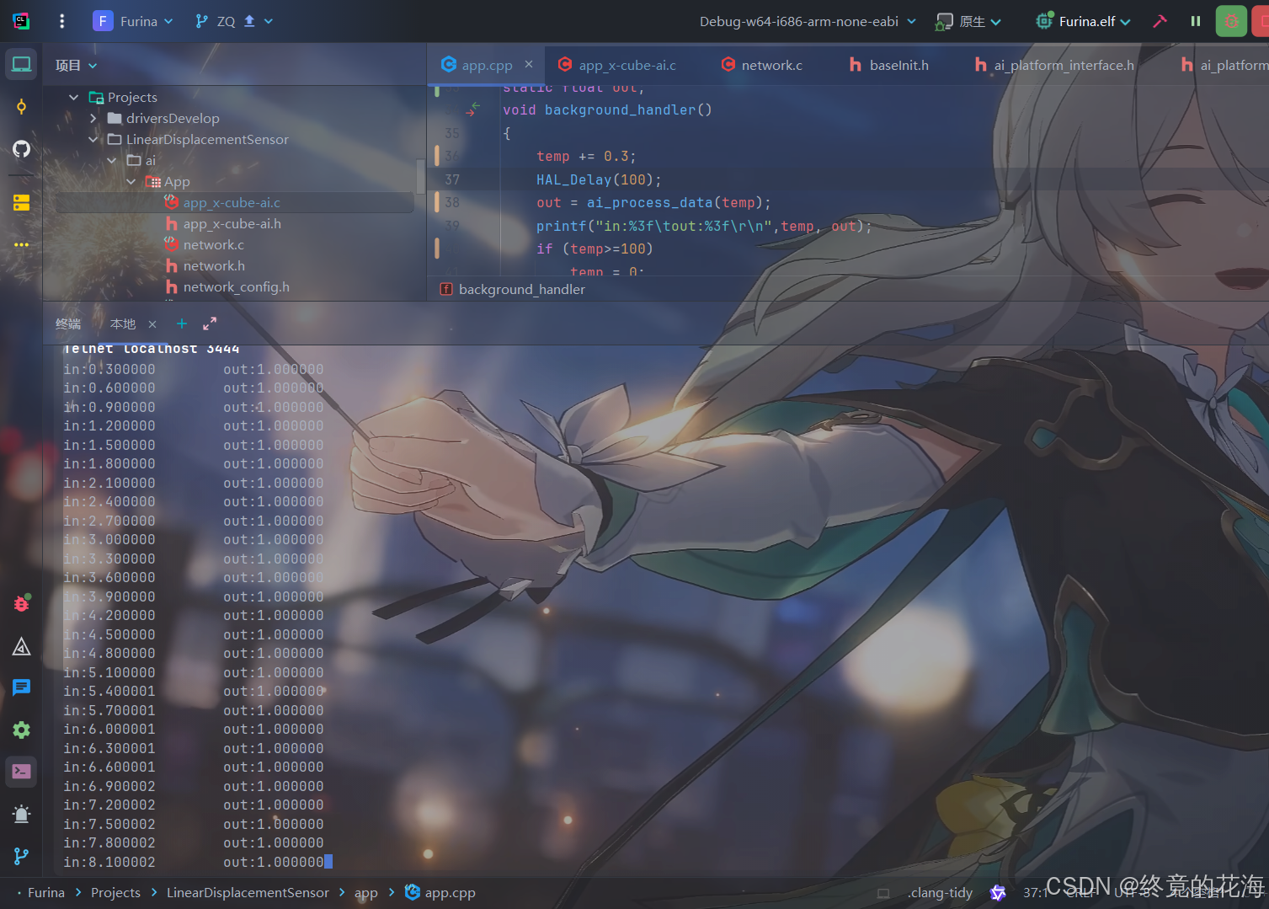Open the Debug-w64-i686-arm-none-eabi profile dropdown
Viewport: 1269px width, 909px height.
808,21
